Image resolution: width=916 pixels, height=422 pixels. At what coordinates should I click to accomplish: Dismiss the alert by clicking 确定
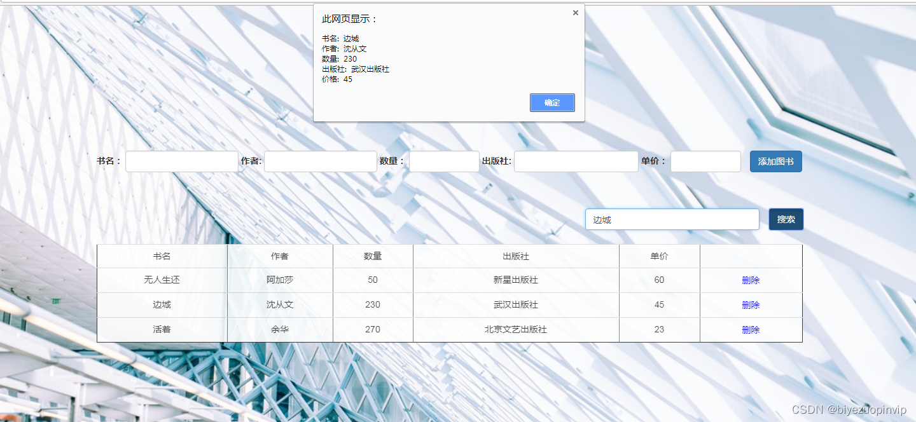coord(552,102)
